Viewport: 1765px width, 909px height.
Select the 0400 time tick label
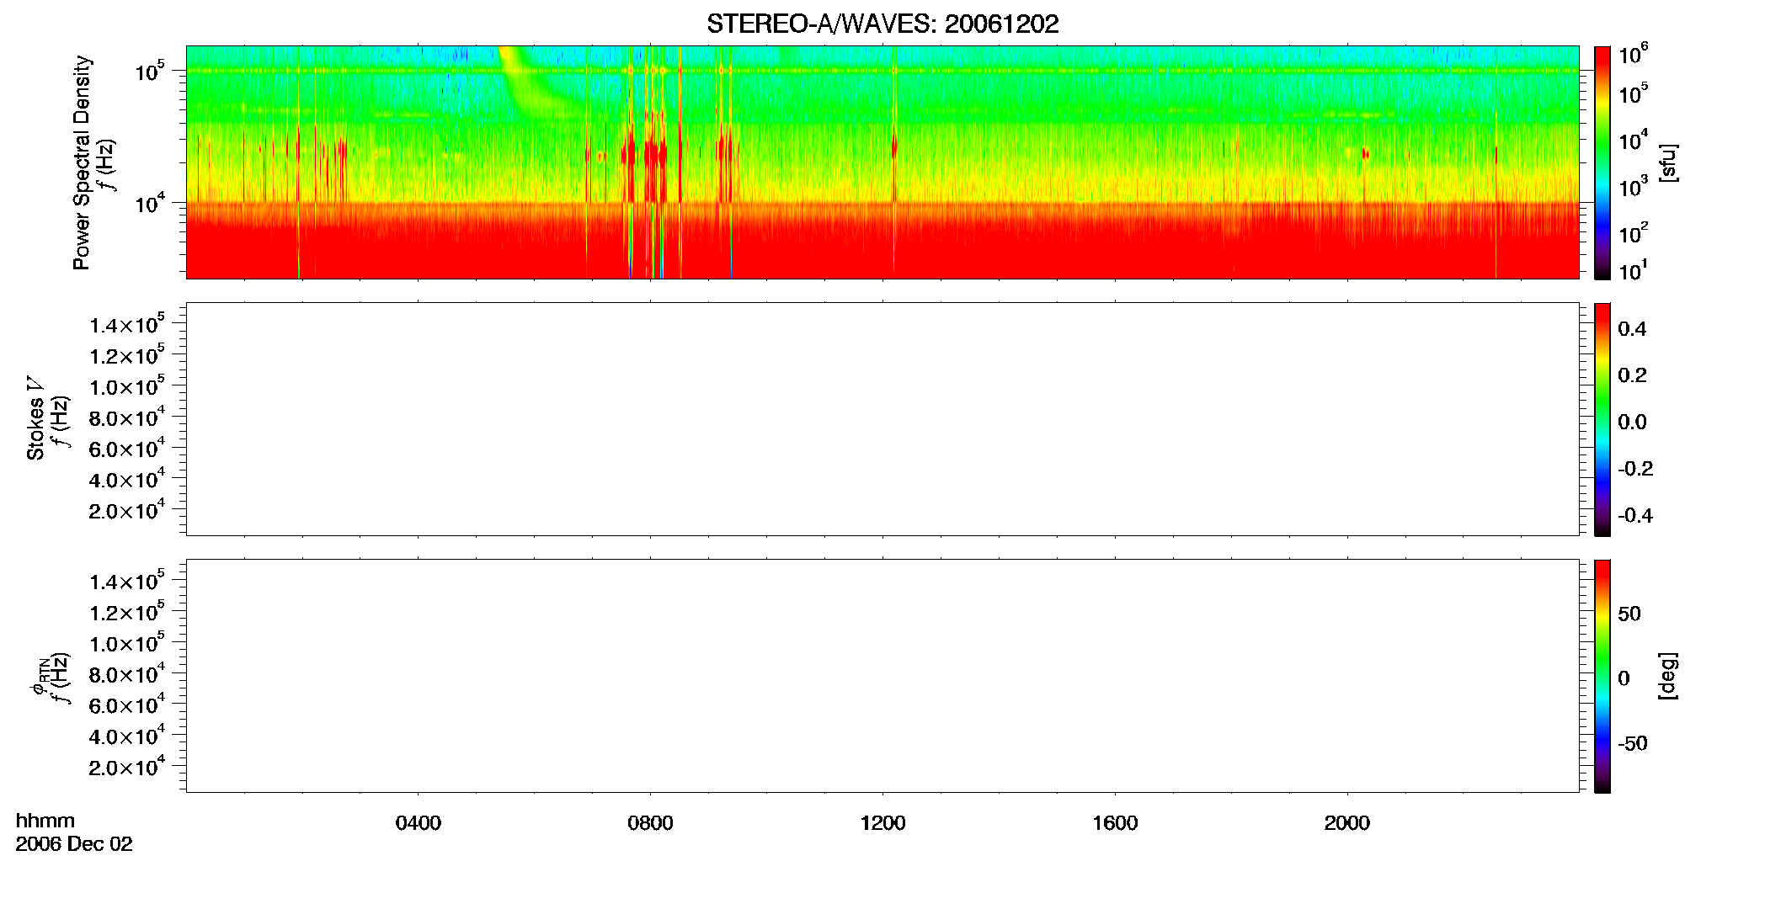(419, 823)
